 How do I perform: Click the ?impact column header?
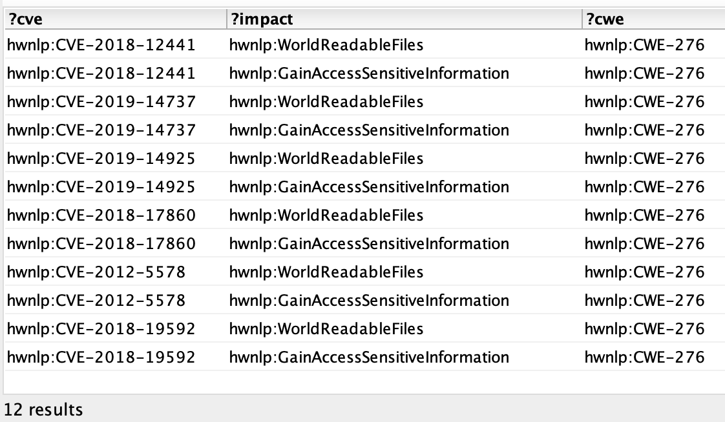tap(261, 19)
